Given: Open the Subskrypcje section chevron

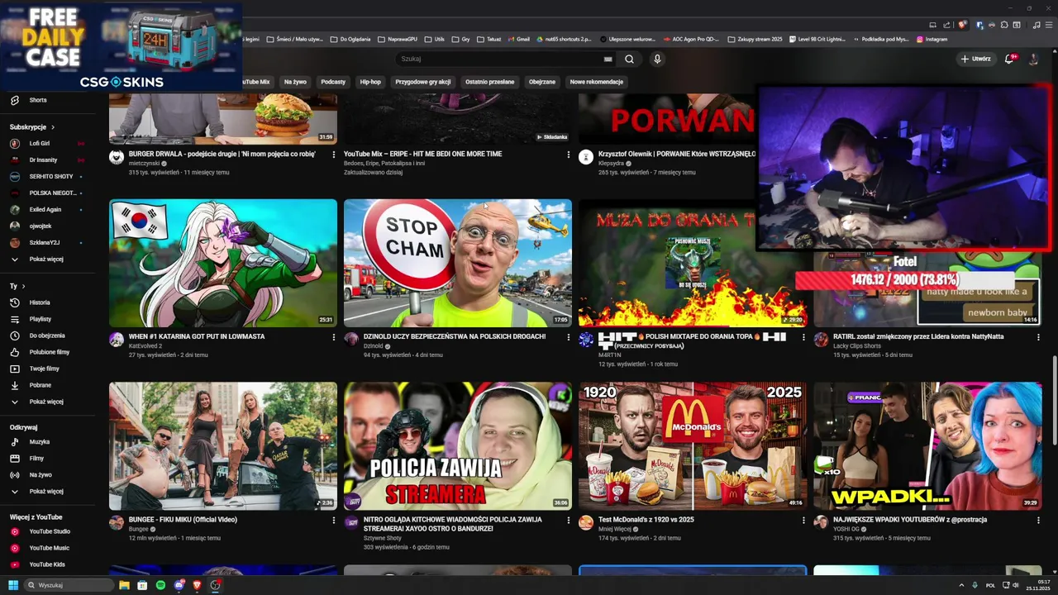Looking at the screenshot, I should pyautogui.click(x=53, y=127).
